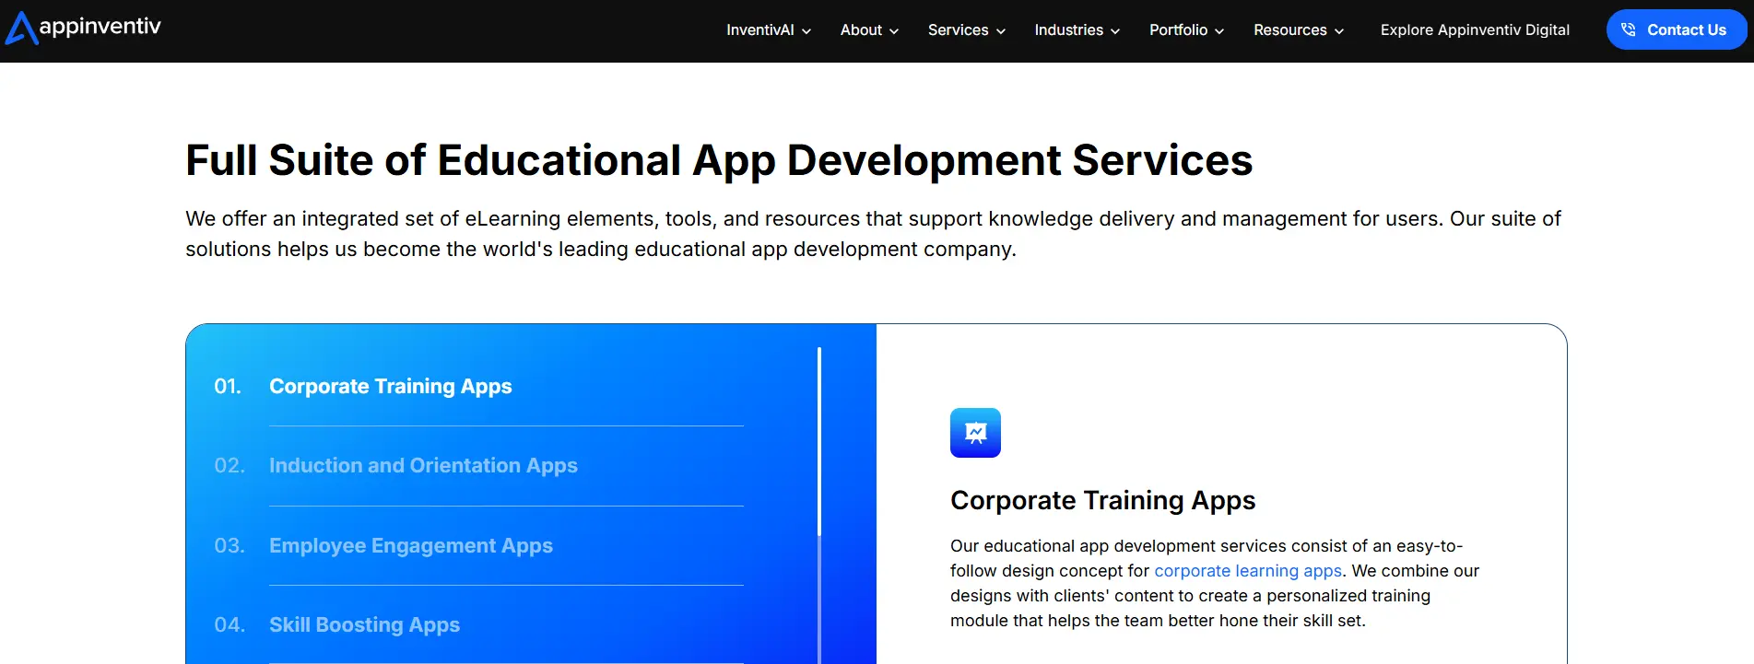Click the Appinventiv logo
The width and height of the screenshot is (1754, 664).
point(83,29)
